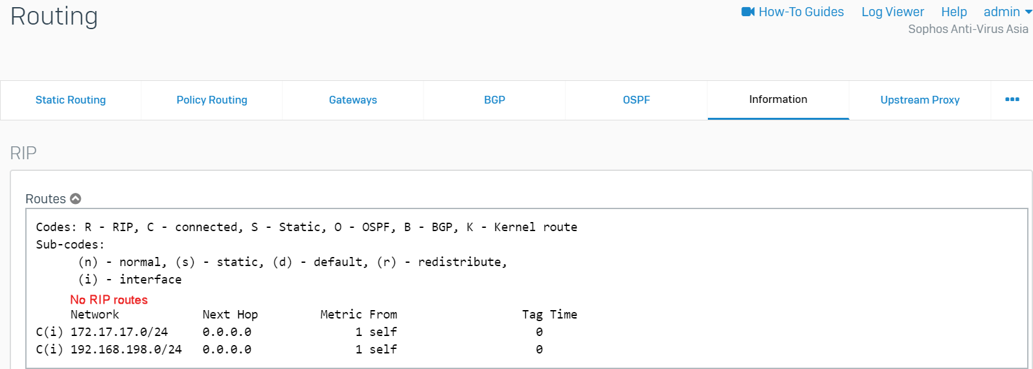This screenshot has width=1033, height=369.
Task: Click the Sophos Anti-Virus Asia label
Action: pos(968,29)
